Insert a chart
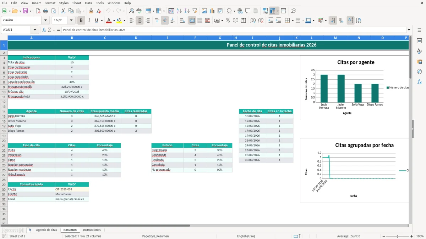 pos(212,11)
